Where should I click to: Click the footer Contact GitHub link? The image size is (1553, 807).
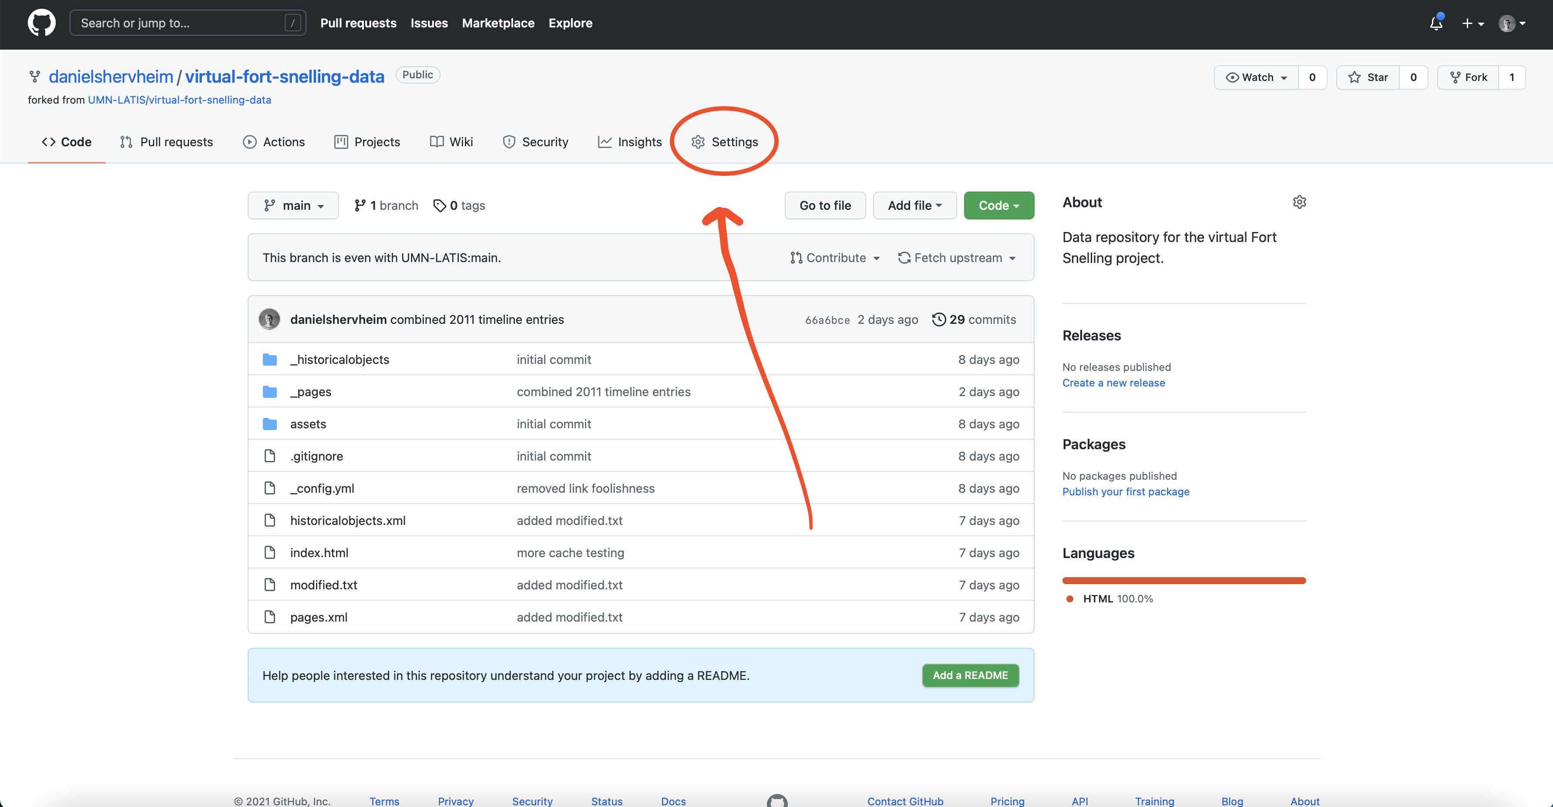coord(905,801)
